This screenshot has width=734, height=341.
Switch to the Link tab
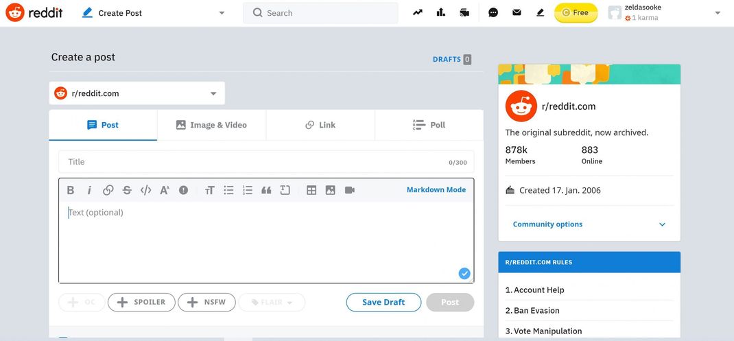320,125
